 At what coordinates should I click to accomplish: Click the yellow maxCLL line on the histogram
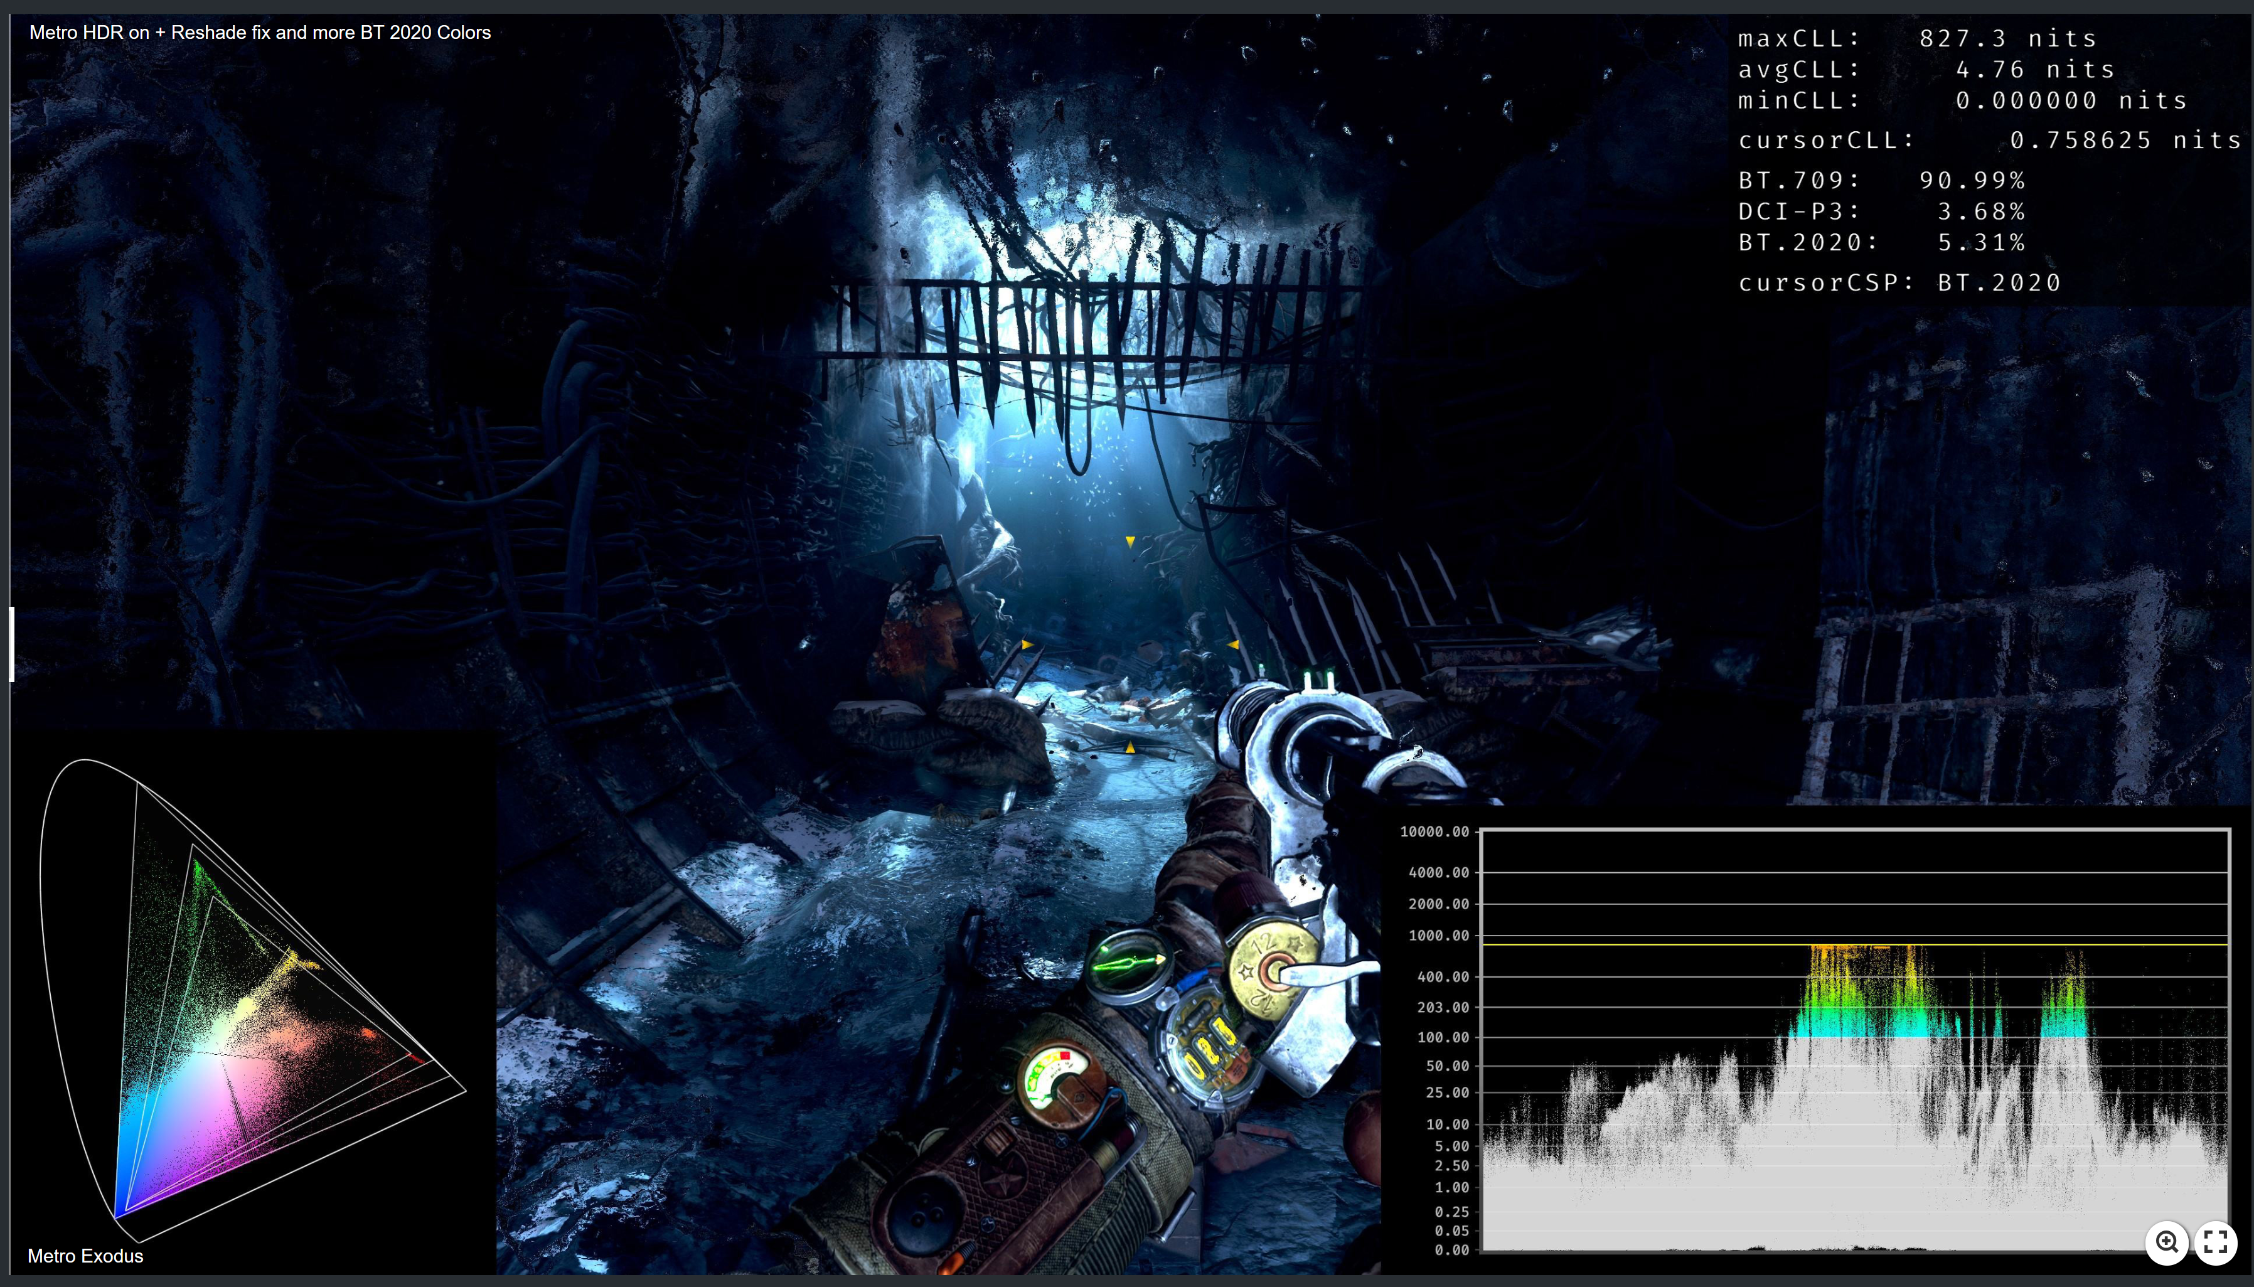pyautogui.click(x=1856, y=946)
